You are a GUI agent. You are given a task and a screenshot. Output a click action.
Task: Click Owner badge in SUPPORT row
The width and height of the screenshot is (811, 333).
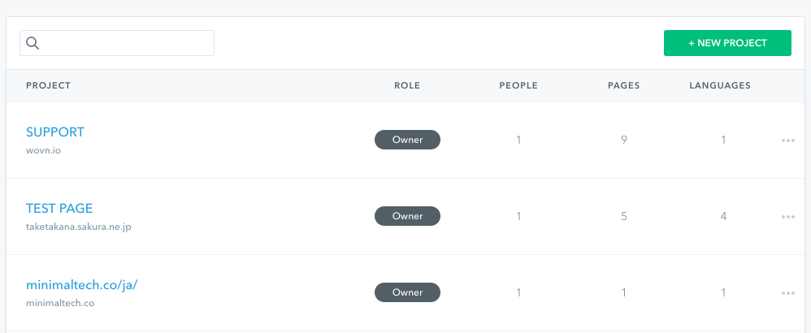tap(407, 140)
